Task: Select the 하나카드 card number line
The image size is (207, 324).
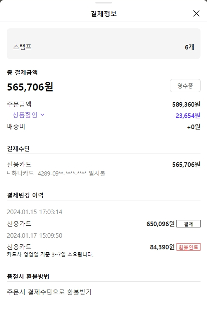Action: [56, 174]
